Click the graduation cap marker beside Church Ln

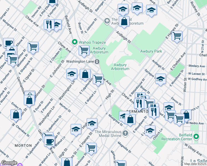tap(150, 131)
